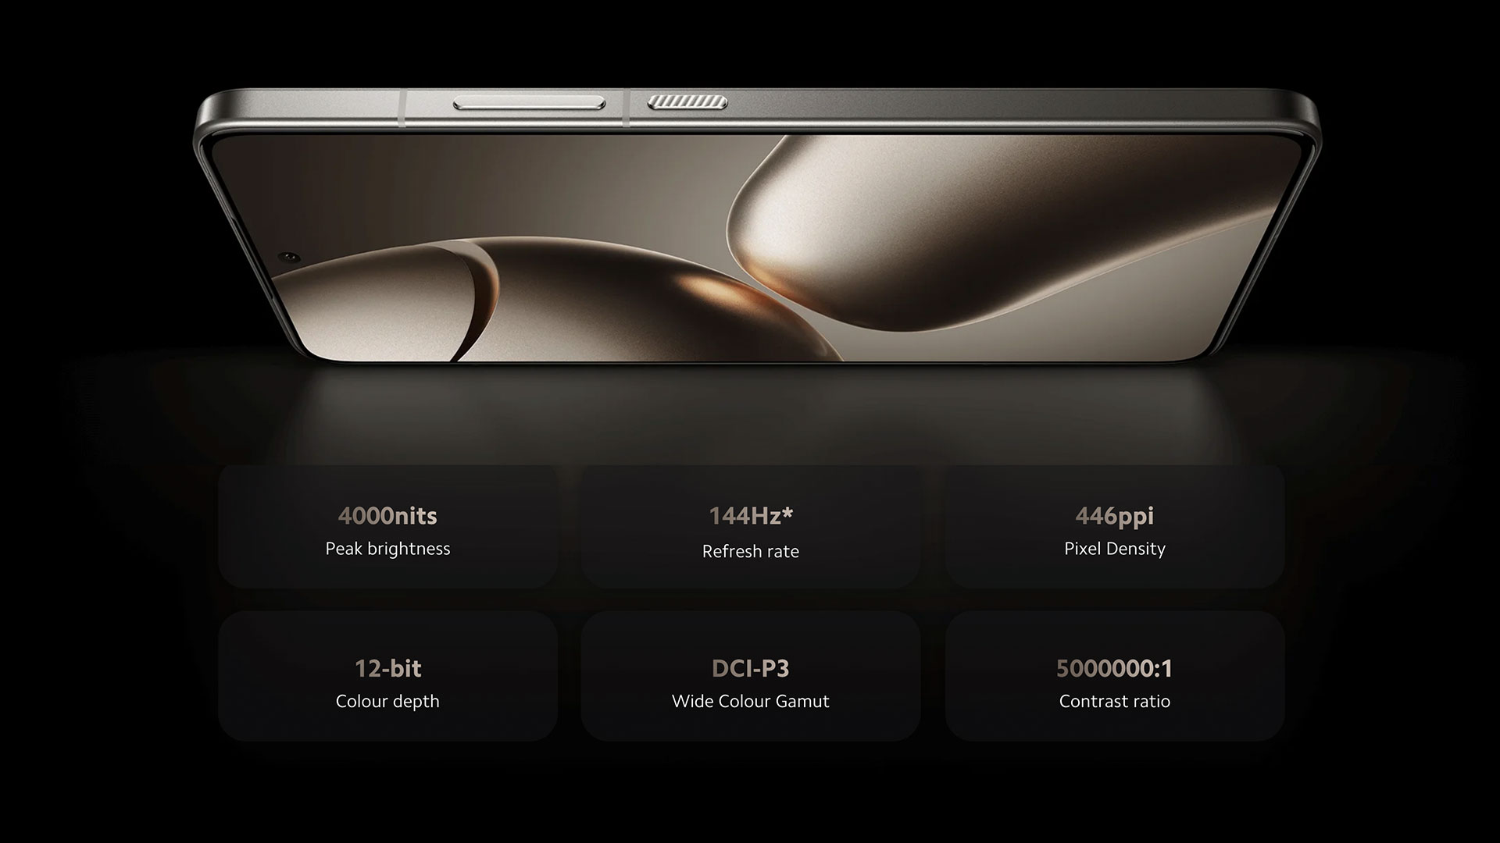Click the phone's ridged power button
The image size is (1500, 843).
[687, 101]
